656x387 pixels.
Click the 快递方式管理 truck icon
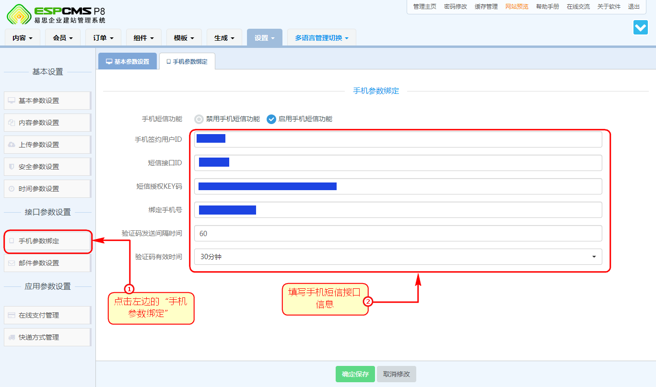[12, 337]
